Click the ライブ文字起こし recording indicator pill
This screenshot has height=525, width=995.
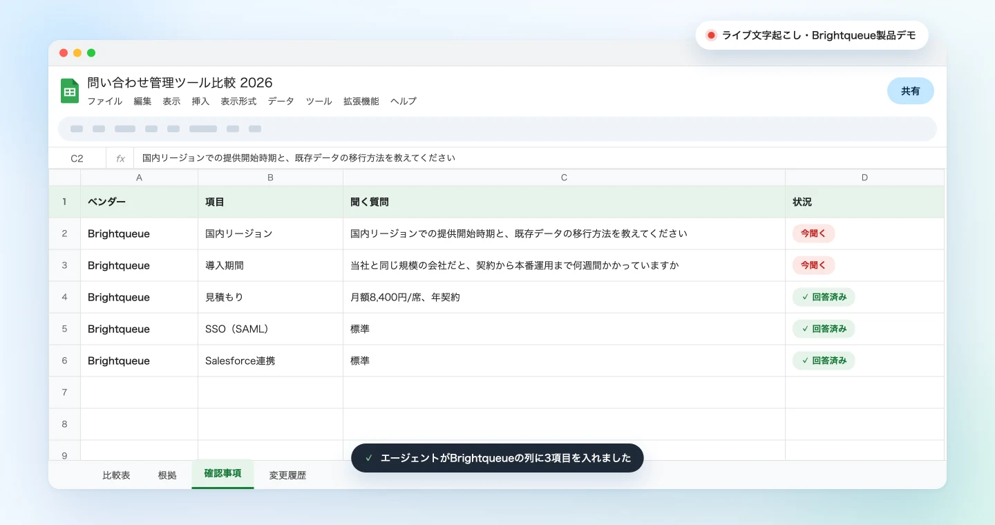click(x=812, y=35)
